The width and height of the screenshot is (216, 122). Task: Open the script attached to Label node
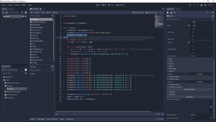click(x=23, y=16)
